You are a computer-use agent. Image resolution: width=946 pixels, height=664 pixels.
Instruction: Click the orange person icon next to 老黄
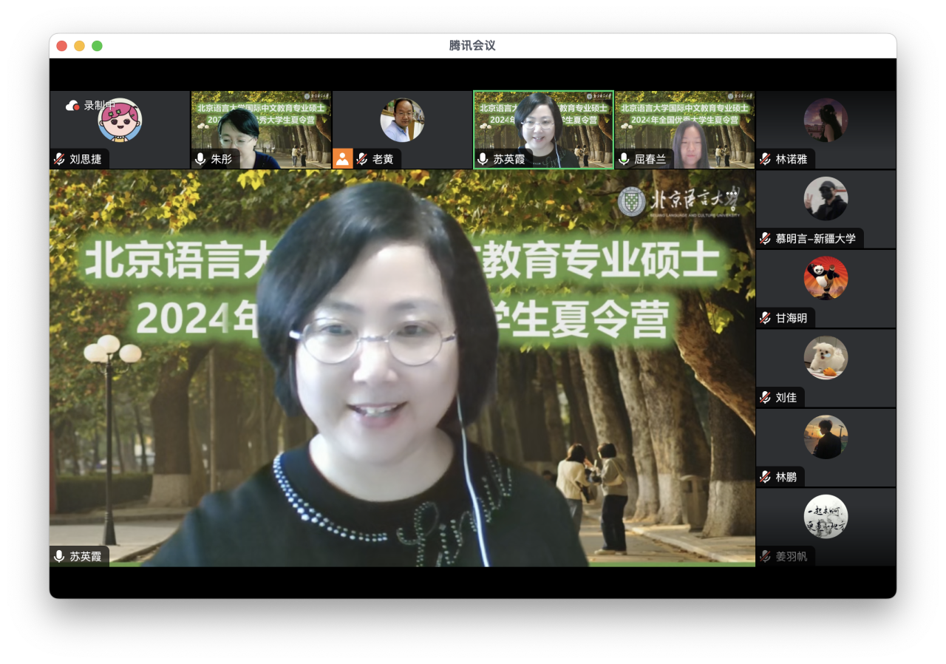pos(342,158)
